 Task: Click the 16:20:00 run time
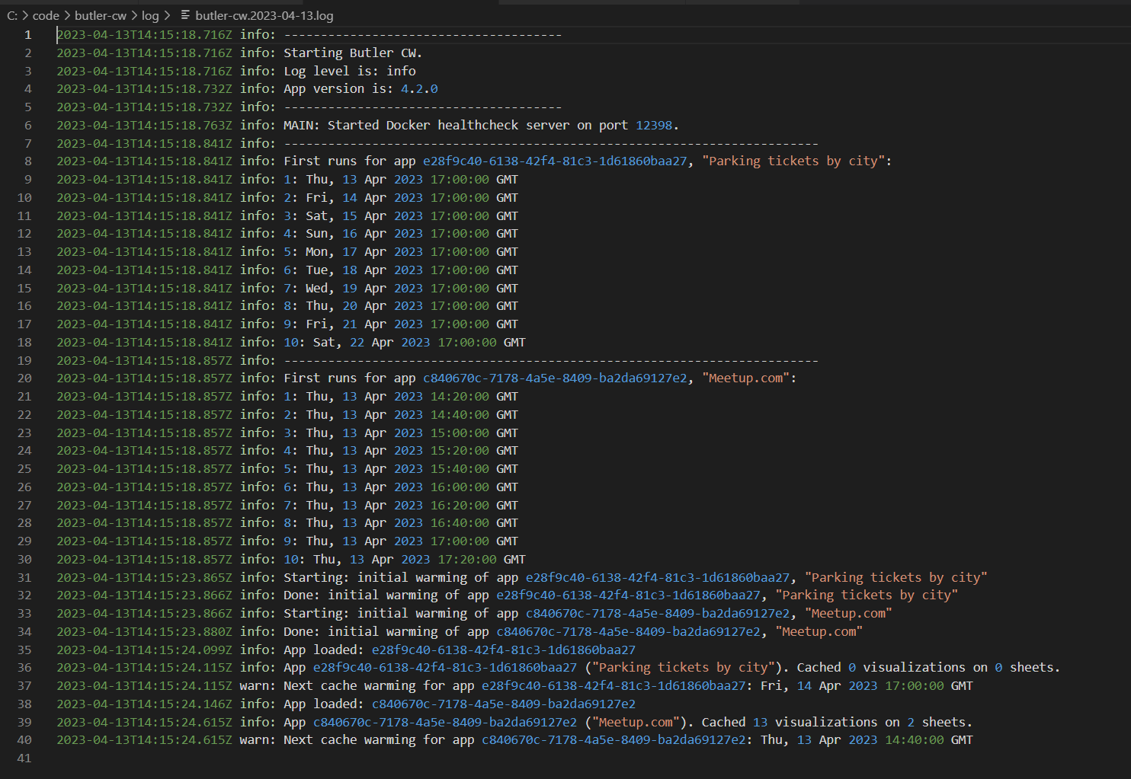pyautogui.click(x=460, y=505)
